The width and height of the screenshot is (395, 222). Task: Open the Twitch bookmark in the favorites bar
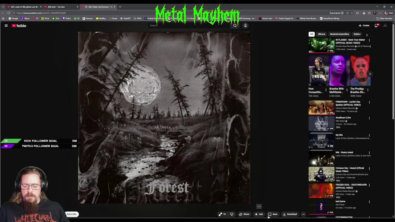(x=67, y=18)
